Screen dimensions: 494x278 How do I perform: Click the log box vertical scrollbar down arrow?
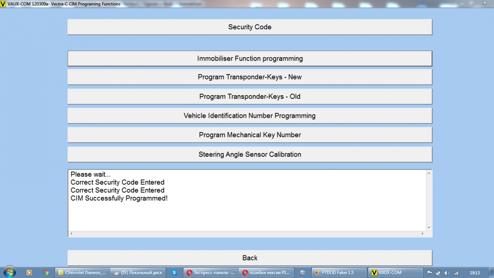[x=429, y=227]
